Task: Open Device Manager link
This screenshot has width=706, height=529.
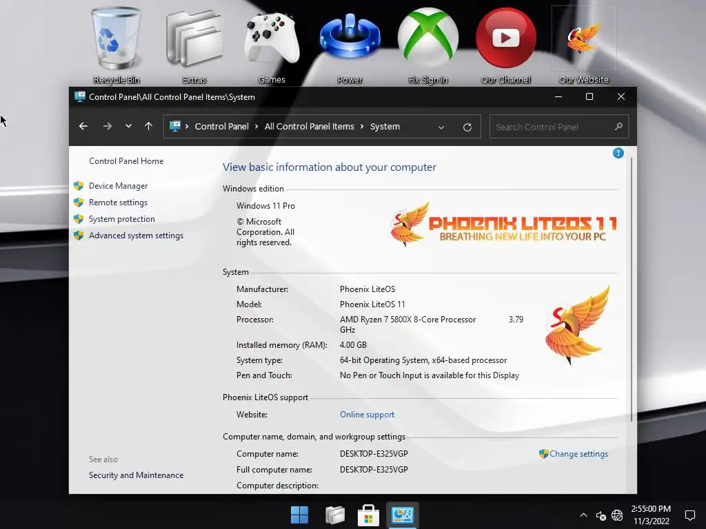Action: point(118,186)
